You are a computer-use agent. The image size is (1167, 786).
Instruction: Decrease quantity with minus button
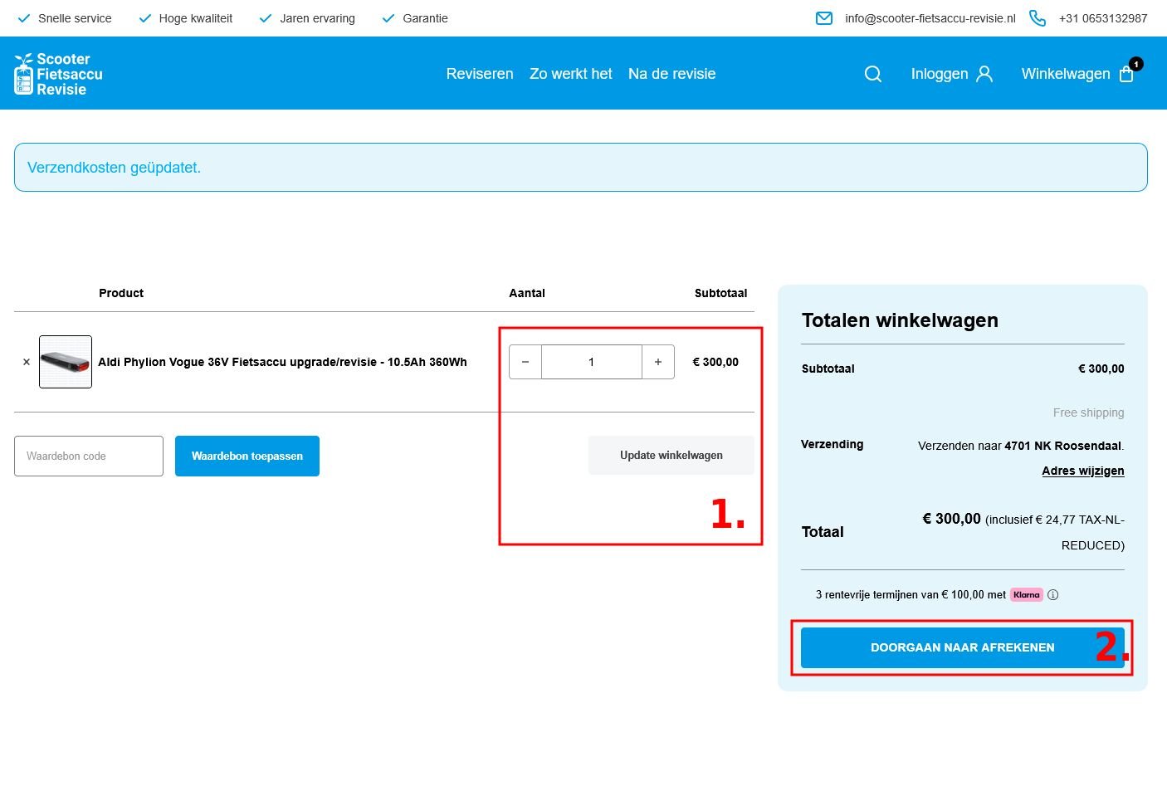point(525,362)
